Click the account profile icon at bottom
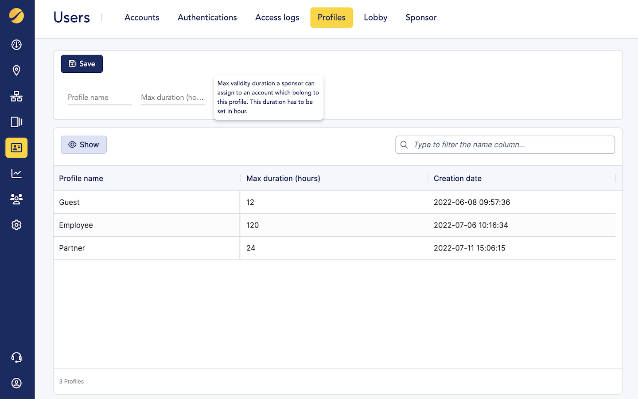This screenshot has height=399, width=638. pos(16,383)
